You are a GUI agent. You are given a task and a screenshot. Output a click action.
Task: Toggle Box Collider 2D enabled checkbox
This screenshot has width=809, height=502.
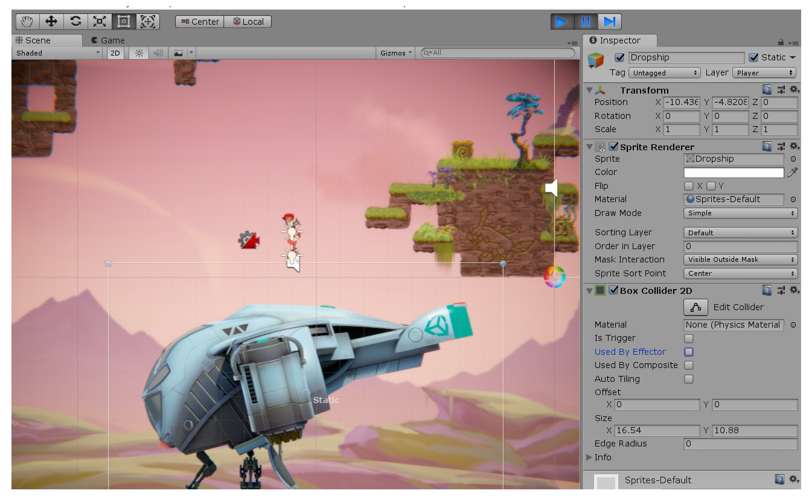tap(613, 290)
